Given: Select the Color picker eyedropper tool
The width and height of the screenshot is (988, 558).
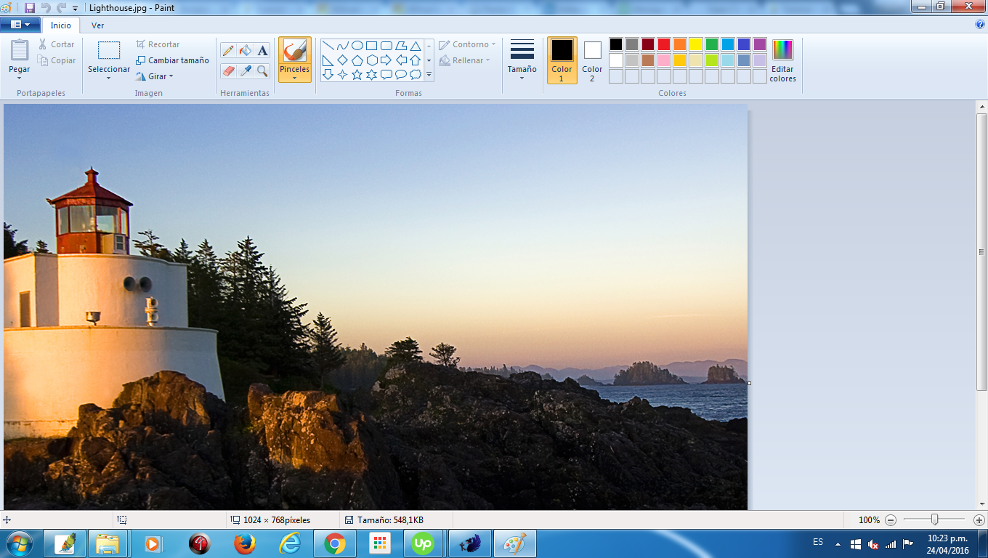Looking at the screenshot, I should tap(246, 70).
